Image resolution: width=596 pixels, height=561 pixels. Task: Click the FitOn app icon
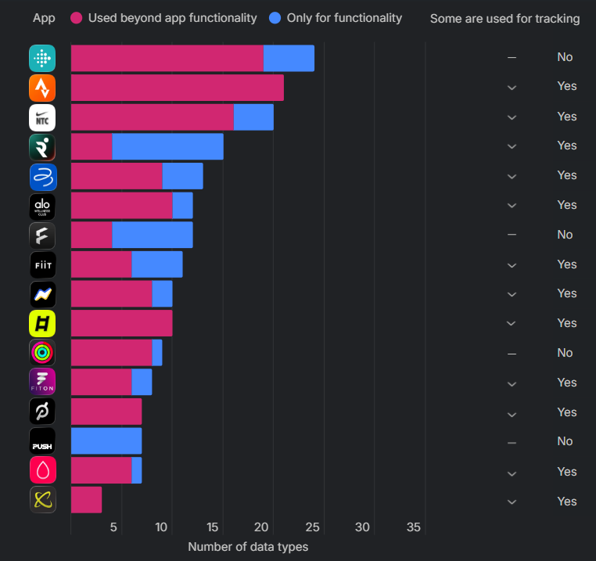coord(42,382)
